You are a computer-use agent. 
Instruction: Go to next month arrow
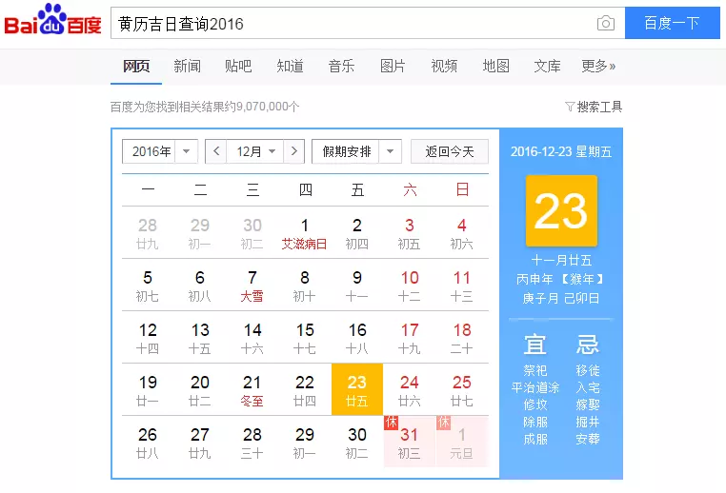coord(294,151)
